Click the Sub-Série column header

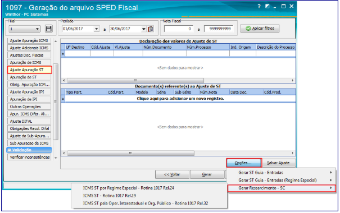187,92
